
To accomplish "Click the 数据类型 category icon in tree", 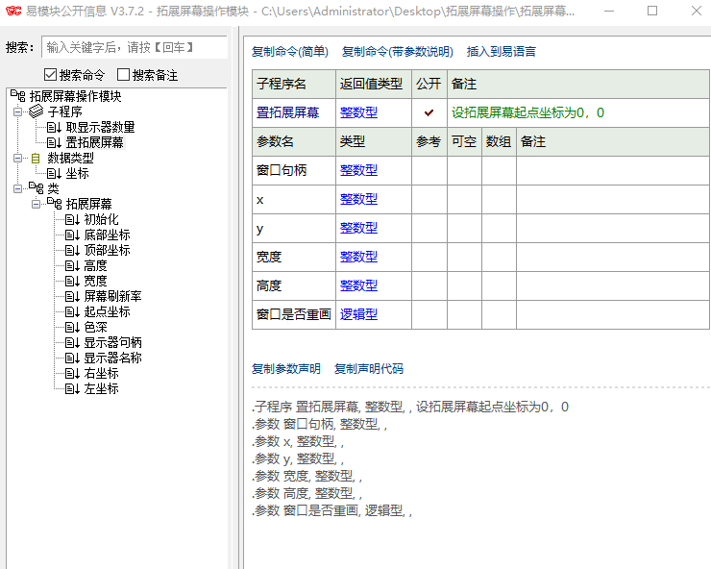I will pos(36,158).
